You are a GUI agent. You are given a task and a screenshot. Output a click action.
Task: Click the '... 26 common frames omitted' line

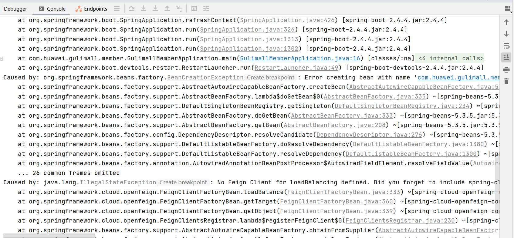[69, 173]
